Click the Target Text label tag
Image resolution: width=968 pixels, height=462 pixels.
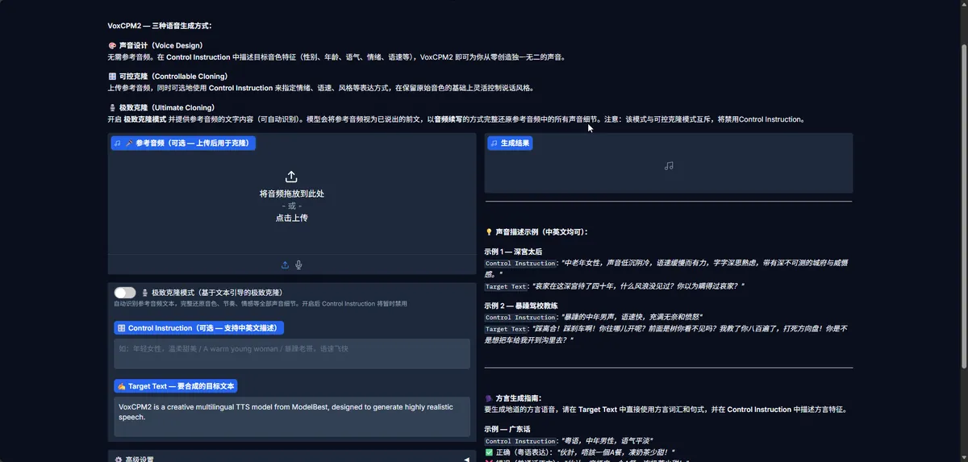[x=176, y=386]
